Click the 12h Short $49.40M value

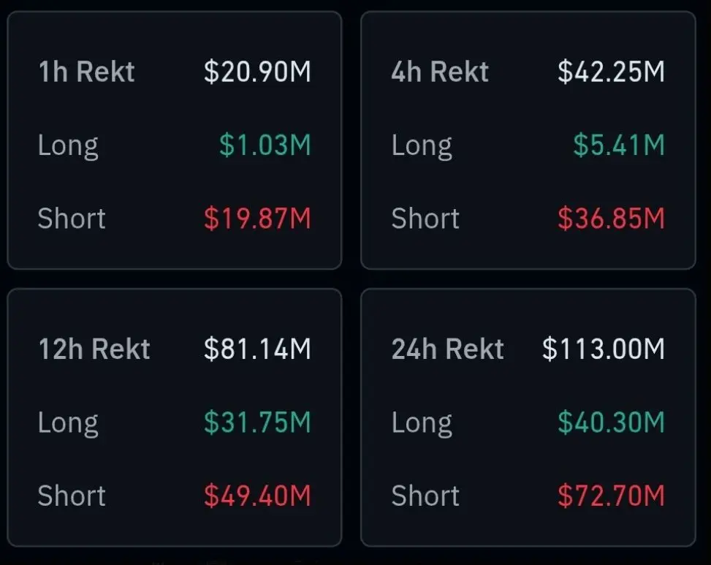click(x=257, y=496)
